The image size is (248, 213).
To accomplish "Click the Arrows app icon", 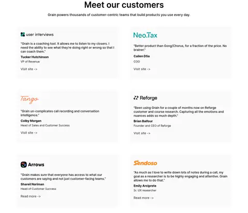I will tap(24, 165).
